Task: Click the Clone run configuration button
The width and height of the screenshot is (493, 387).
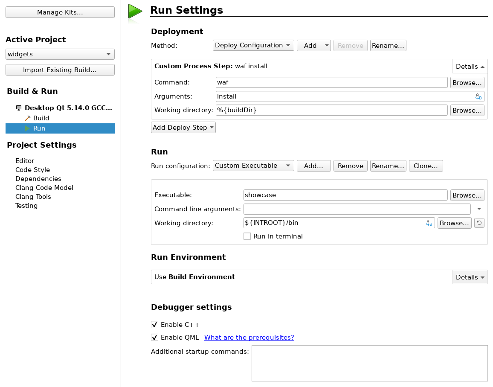Action: [425, 166]
